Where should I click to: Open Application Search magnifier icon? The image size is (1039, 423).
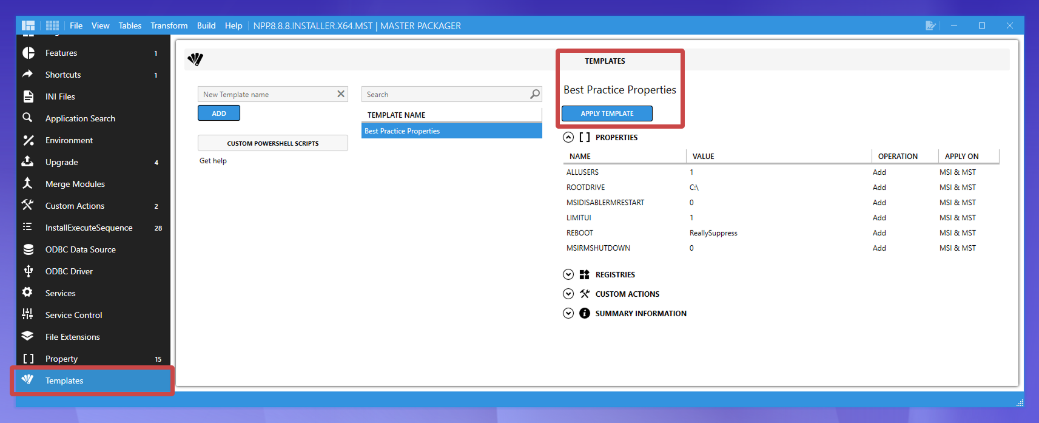coord(27,118)
